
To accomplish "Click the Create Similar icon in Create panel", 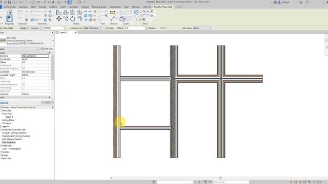I will (x=122, y=19).
